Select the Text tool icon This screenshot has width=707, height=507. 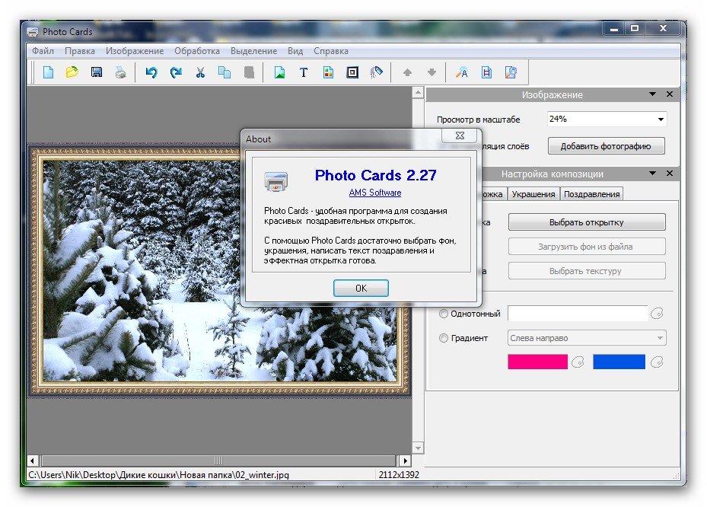pyautogui.click(x=304, y=73)
